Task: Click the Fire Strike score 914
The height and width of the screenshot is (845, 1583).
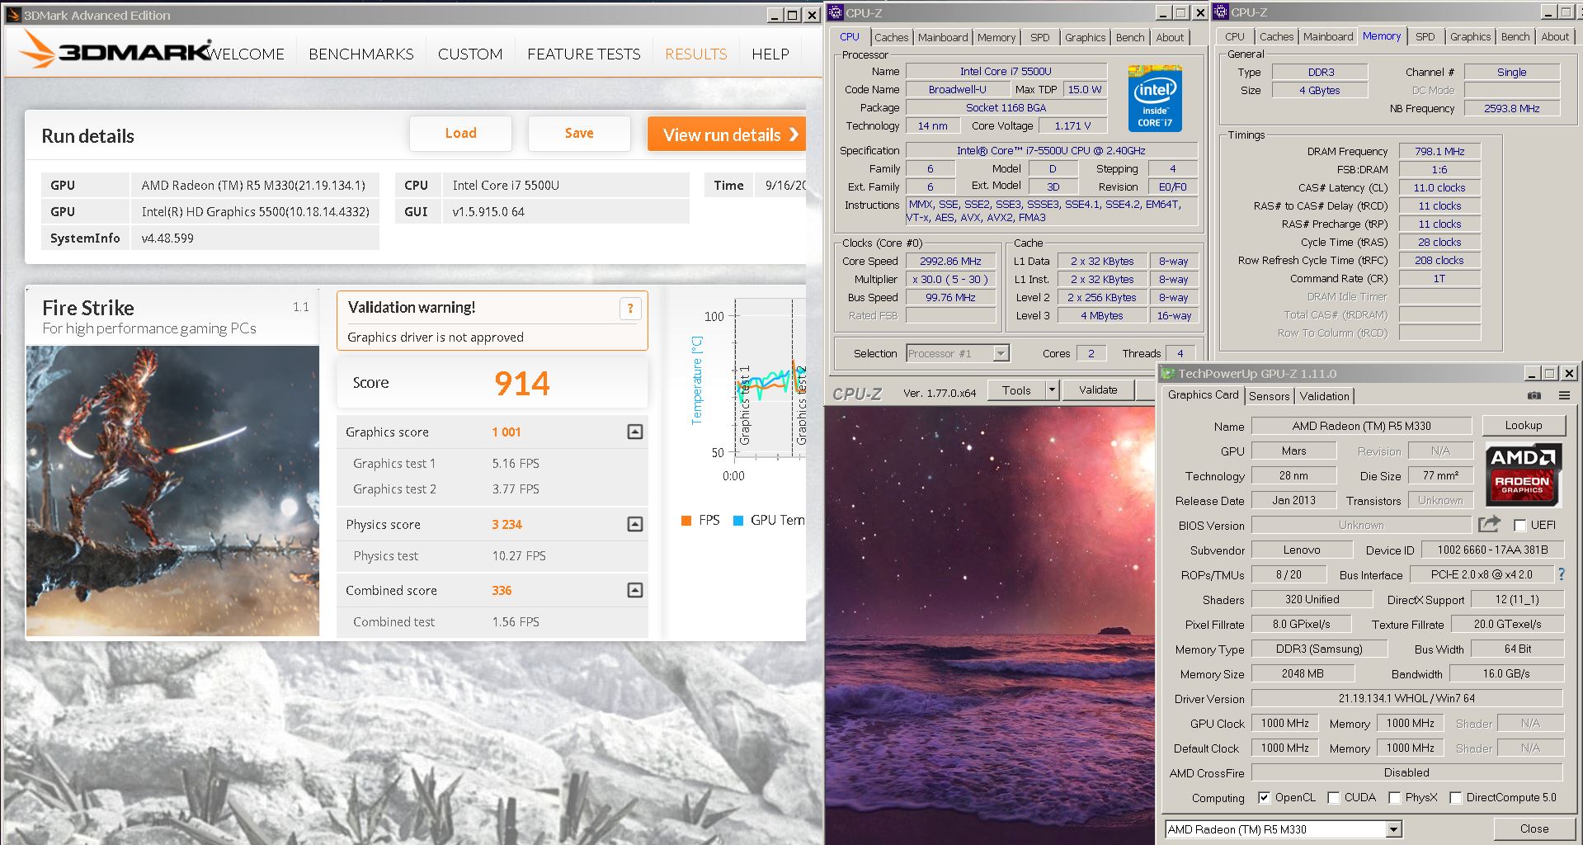Action: [521, 383]
